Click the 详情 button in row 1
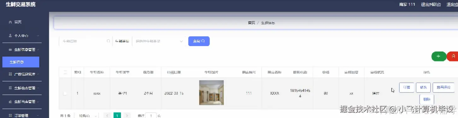458x118 pixels. tap(407, 87)
